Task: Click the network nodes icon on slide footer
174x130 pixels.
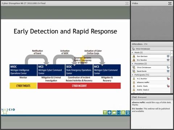Action: click(x=119, y=112)
